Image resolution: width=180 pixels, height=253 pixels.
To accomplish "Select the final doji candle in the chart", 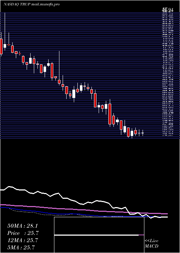I will [x=143, y=133].
